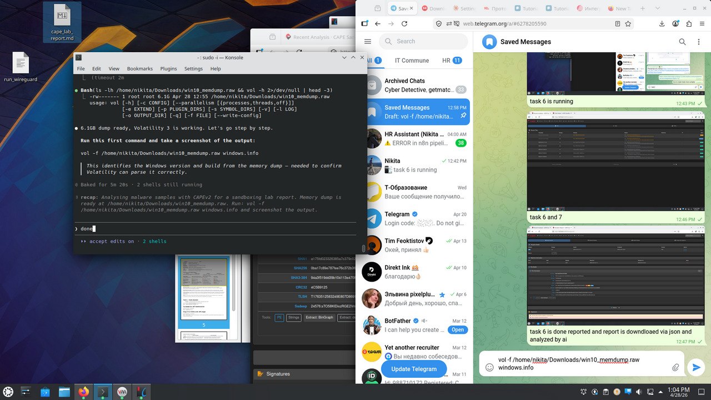Open the Firefox application menu
Image resolution: width=711 pixels, height=400 pixels.
click(x=703, y=24)
